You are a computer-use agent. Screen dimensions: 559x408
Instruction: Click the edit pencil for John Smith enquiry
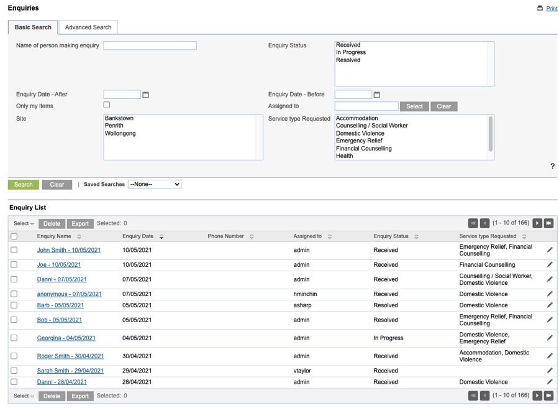click(549, 250)
